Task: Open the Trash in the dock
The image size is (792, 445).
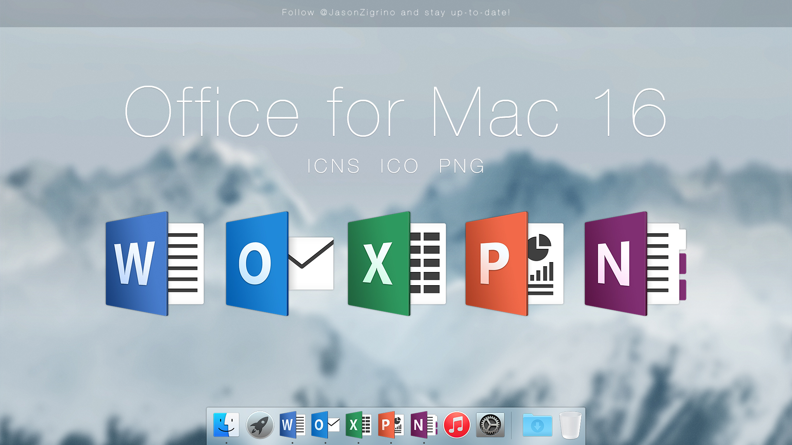Action: (x=570, y=425)
